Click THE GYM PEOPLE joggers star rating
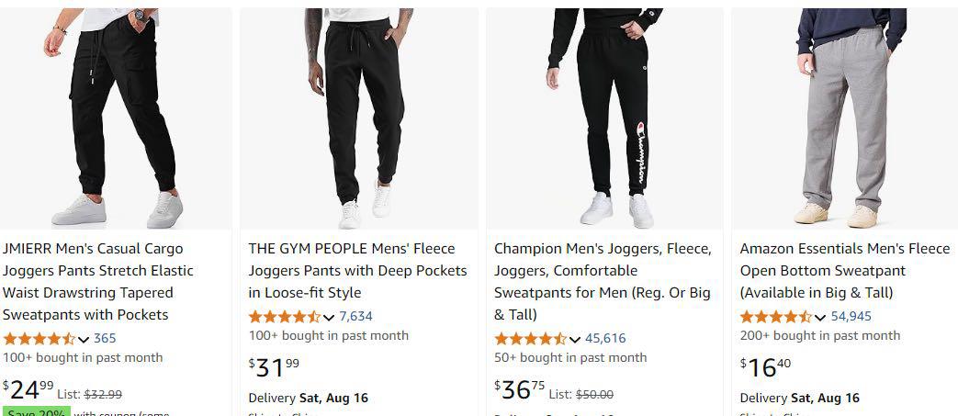This screenshot has width=958, height=416. click(x=285, y=316)
